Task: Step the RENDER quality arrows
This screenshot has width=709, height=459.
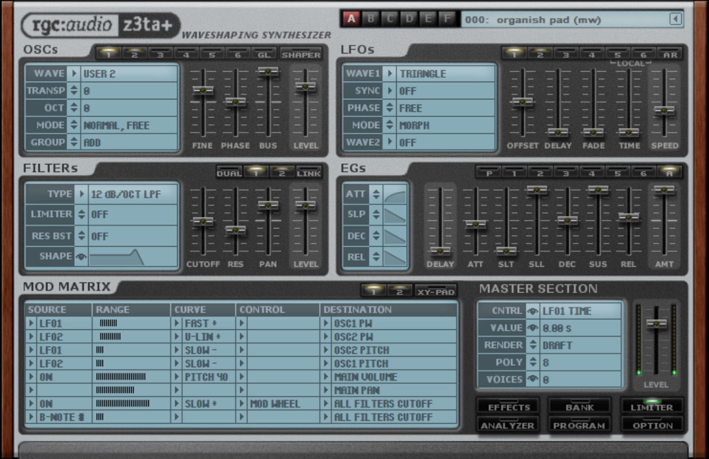Action: pyautogui.click(x=533, y=346)
